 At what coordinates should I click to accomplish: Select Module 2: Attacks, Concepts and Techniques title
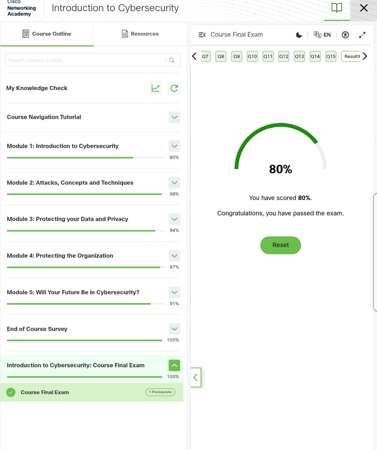[x=70, y=183]
